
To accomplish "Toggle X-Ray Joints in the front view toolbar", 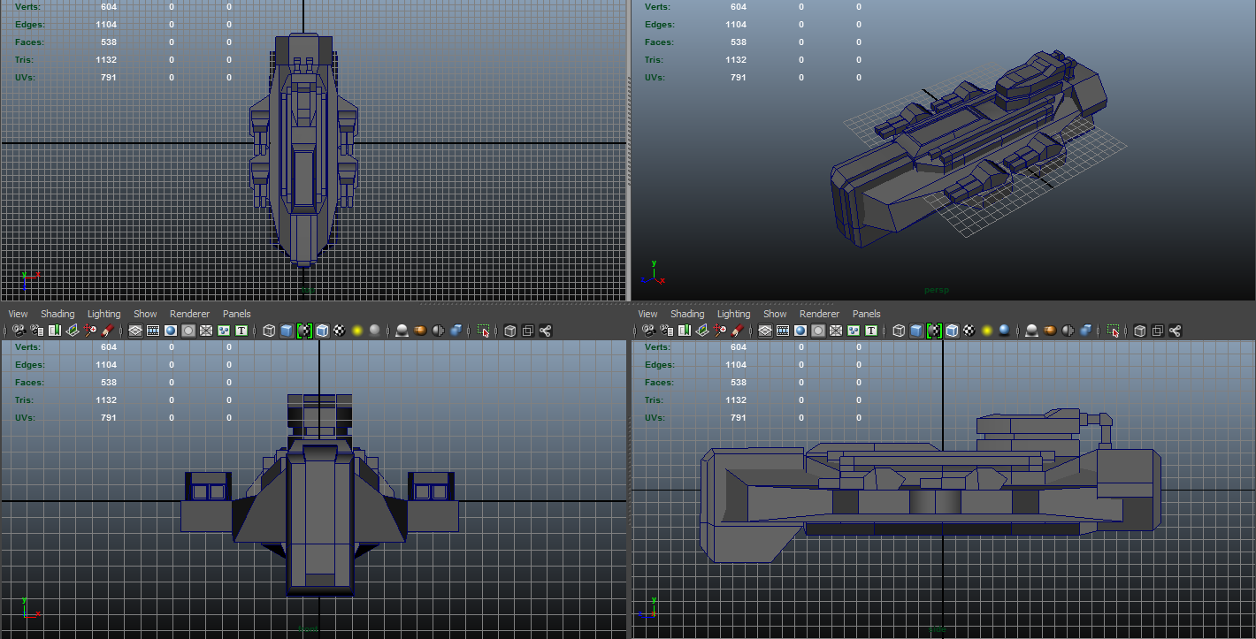I will [x=546, y=331].
